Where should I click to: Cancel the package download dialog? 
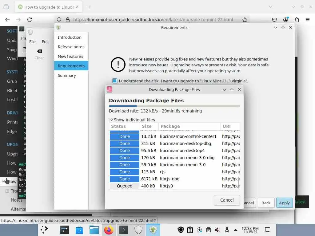point(227,200)
